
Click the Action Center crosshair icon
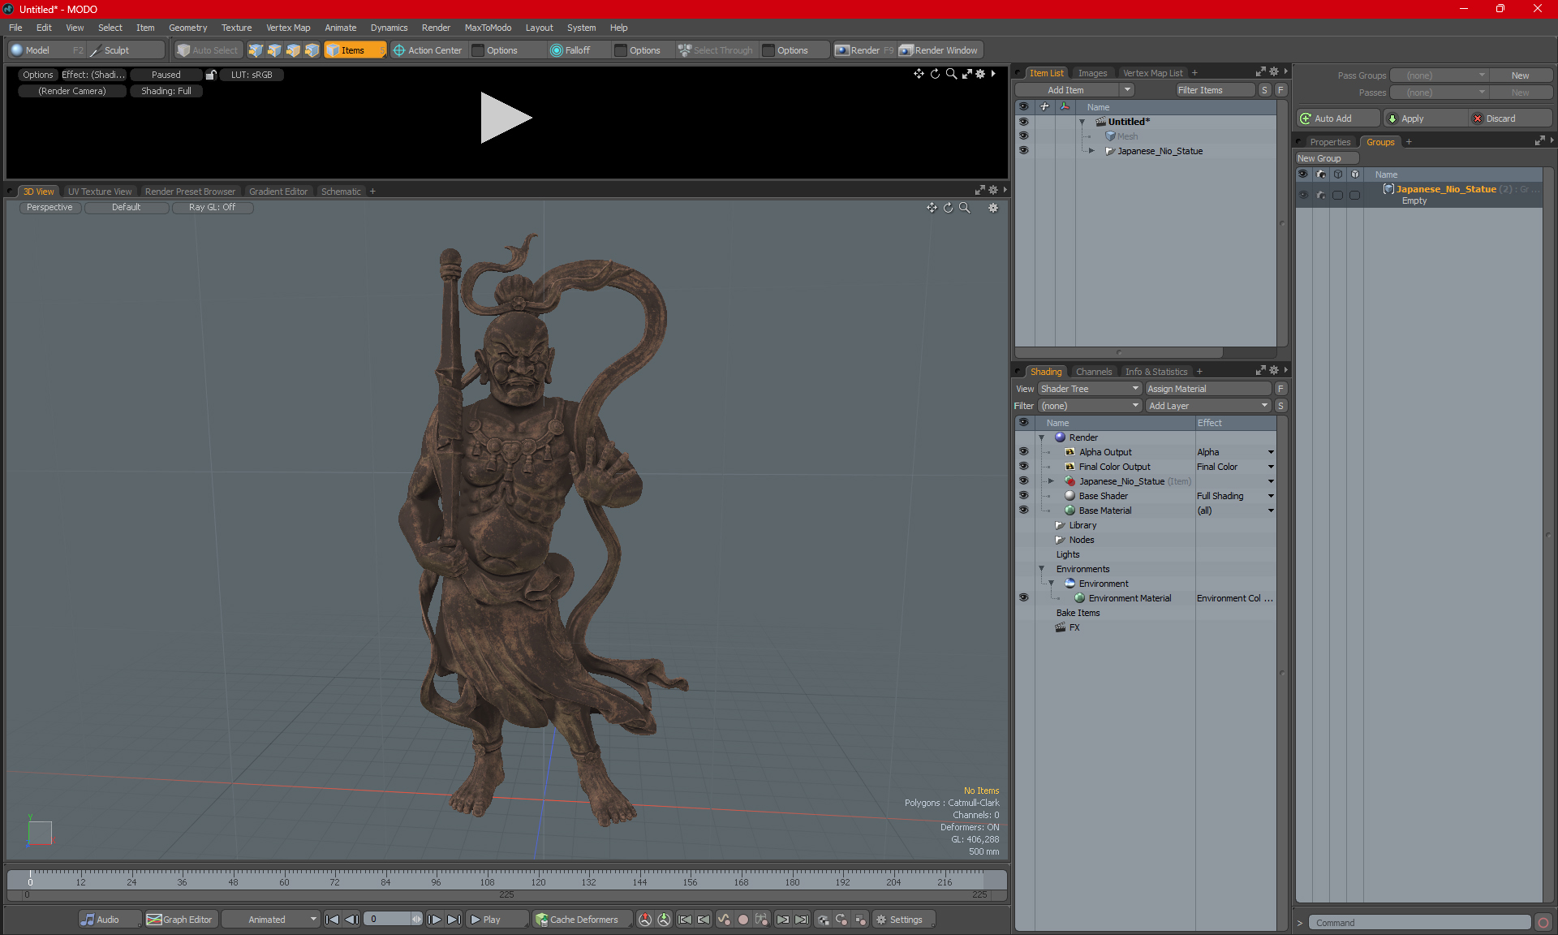(x=399, y=50)
